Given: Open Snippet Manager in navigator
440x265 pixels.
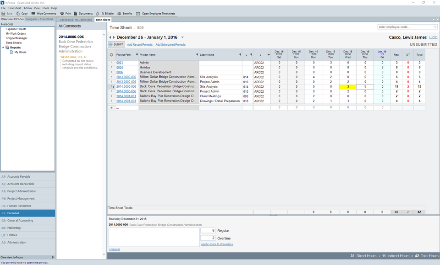Looking at the screenshot, I should pos(16,38).
